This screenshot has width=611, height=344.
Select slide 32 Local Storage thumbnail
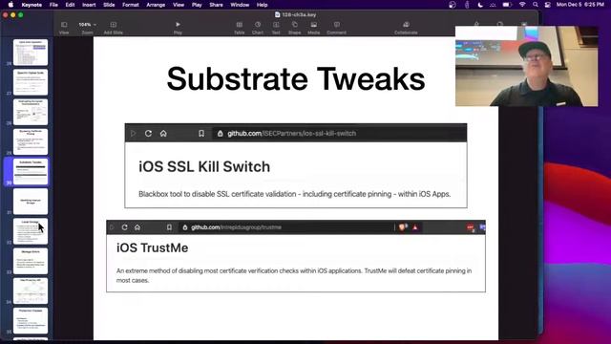coord(31,231)
